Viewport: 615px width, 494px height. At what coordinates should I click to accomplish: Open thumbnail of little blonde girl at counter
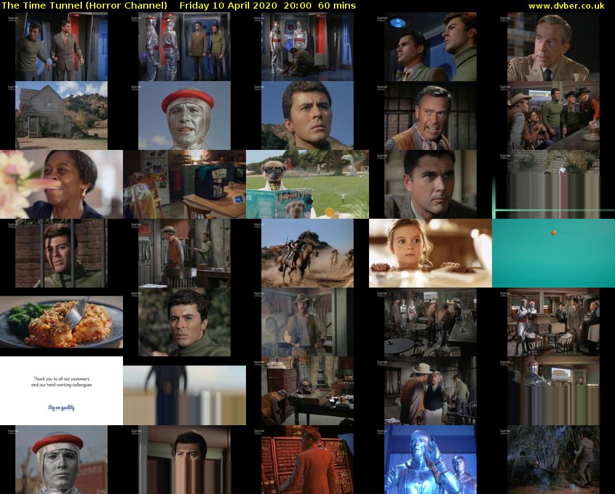[x=430, y=253]
